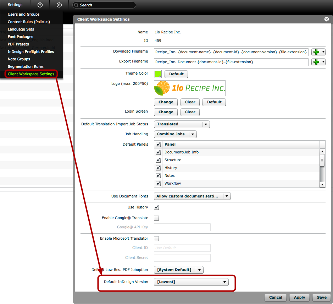Image resolution: width=333 pixels, height=304 pixels.
Task: Toggle the Panel header select-all checkbox
Action: coord(158,144)
